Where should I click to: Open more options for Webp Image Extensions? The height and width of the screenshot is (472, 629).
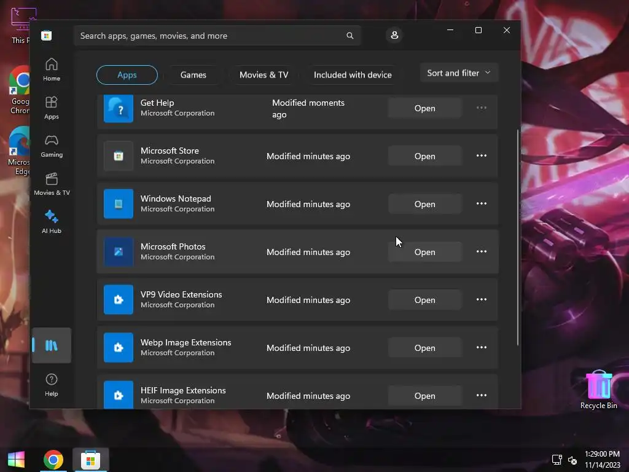point(482,347)
